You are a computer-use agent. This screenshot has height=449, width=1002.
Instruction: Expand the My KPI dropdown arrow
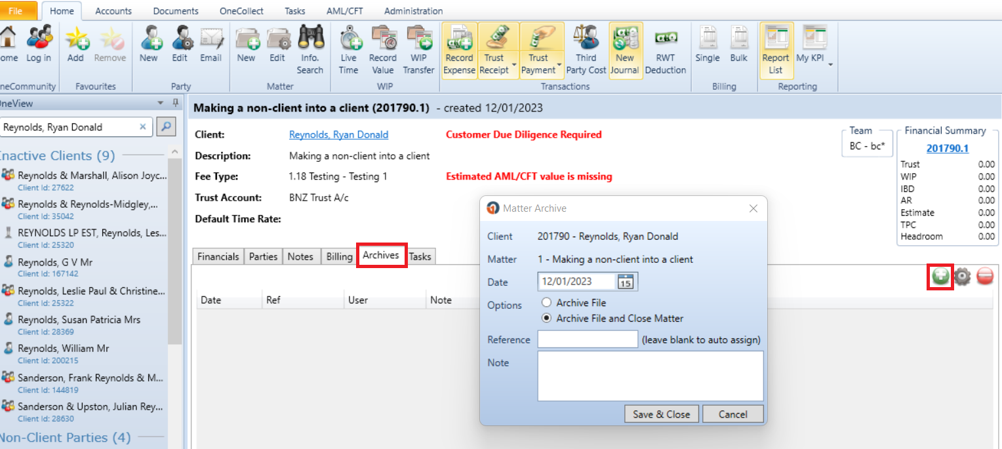point(830,64)
